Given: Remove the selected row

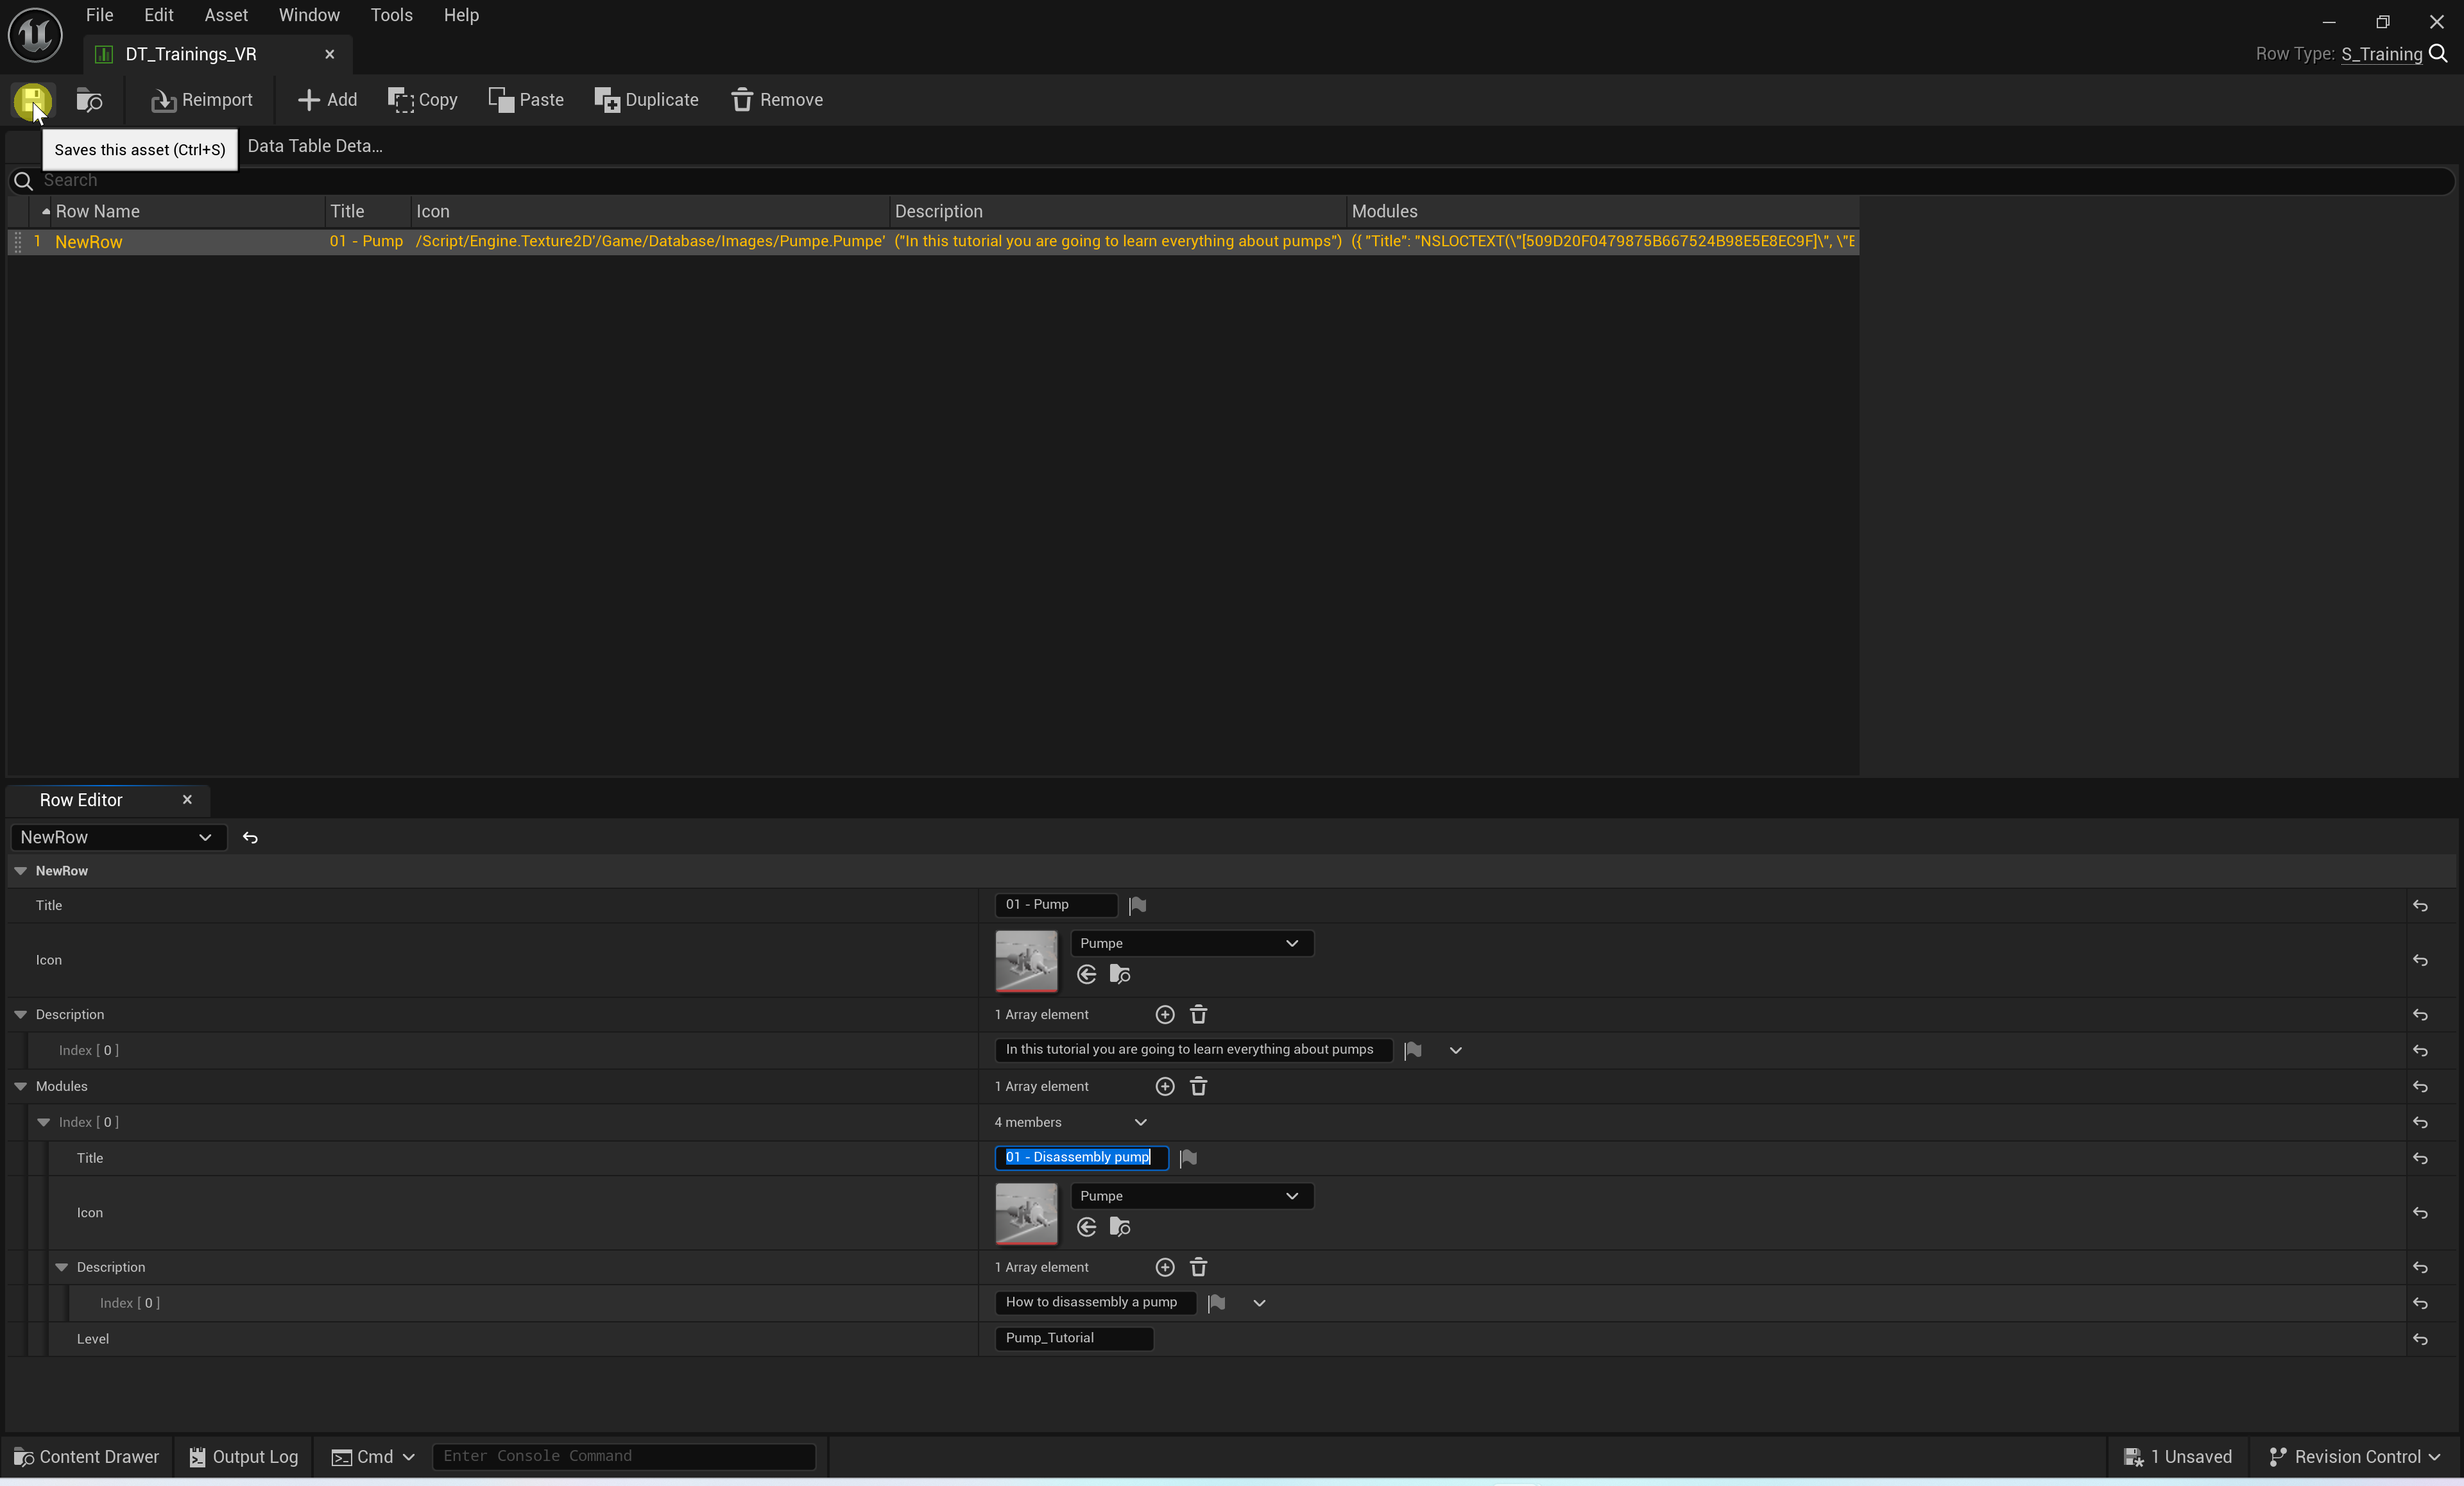Looking at the screenshot, I should pyautogui.click(x=777, y=100).
